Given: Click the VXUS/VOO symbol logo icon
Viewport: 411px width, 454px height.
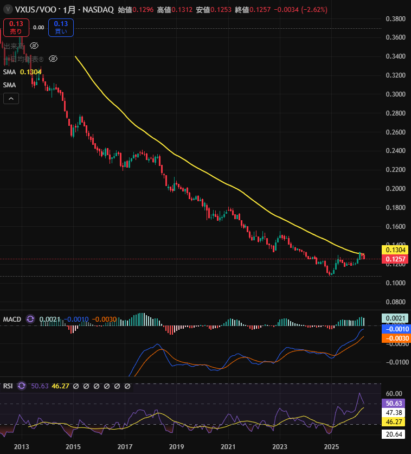Looking at the screenshot, I should tap(6, 11).
